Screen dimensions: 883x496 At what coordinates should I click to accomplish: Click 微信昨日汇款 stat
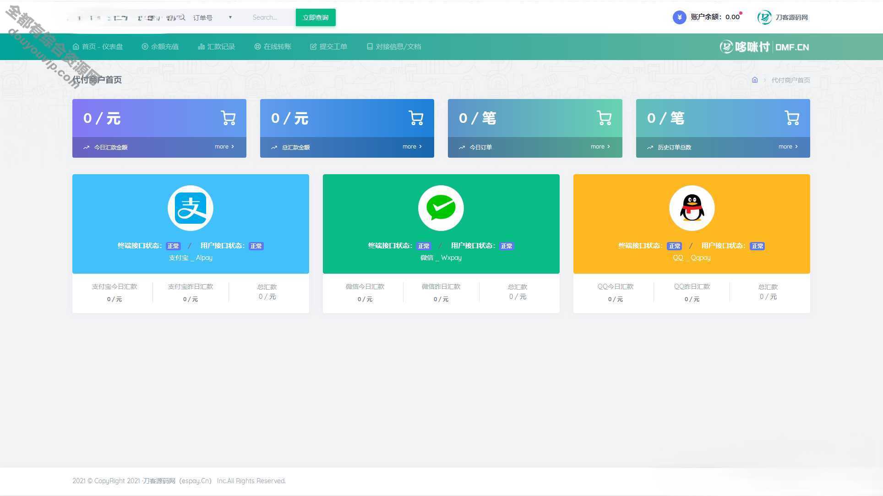tap(441, 292)
